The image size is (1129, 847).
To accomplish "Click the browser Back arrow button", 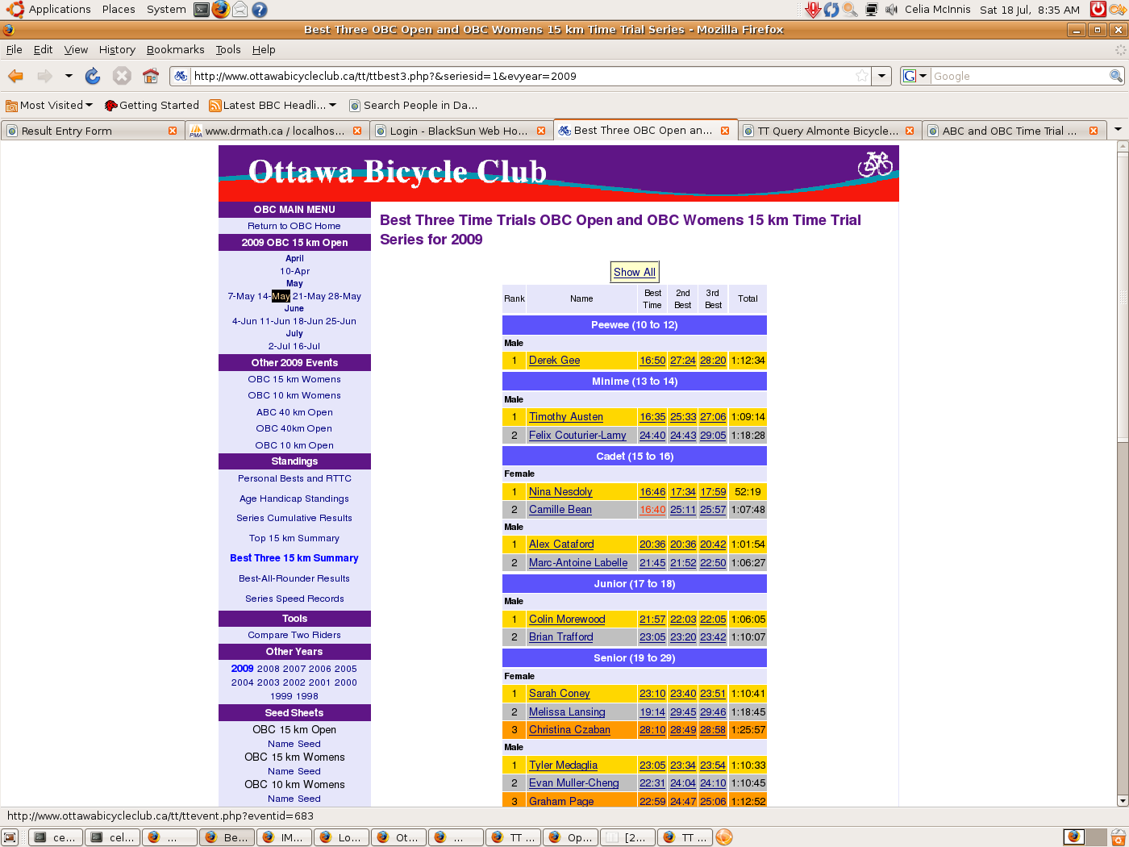I will (x=15, y=76).
